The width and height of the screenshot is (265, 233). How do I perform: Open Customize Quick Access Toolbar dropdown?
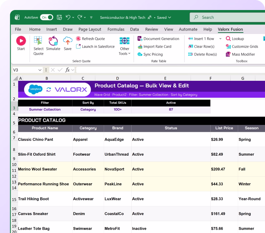pyautogui.click(x=91, y=17)
